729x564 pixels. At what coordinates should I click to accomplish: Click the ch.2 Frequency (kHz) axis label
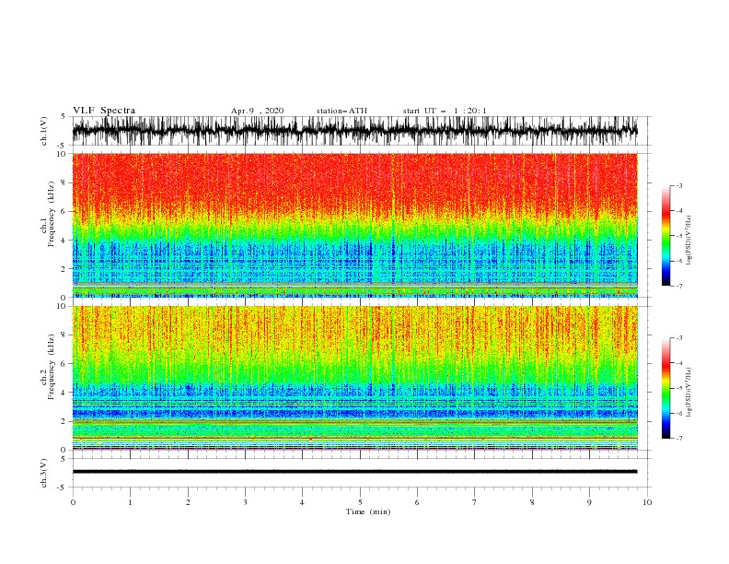[x=48, y=366]
